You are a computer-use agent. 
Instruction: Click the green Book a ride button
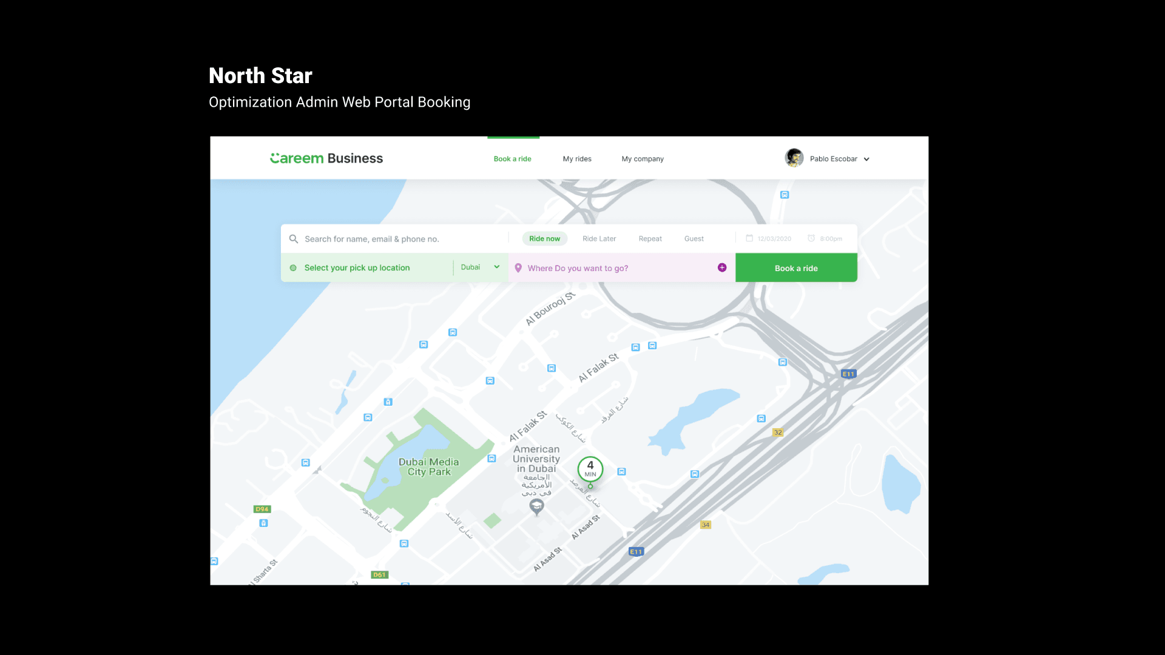tap(796, 268)
